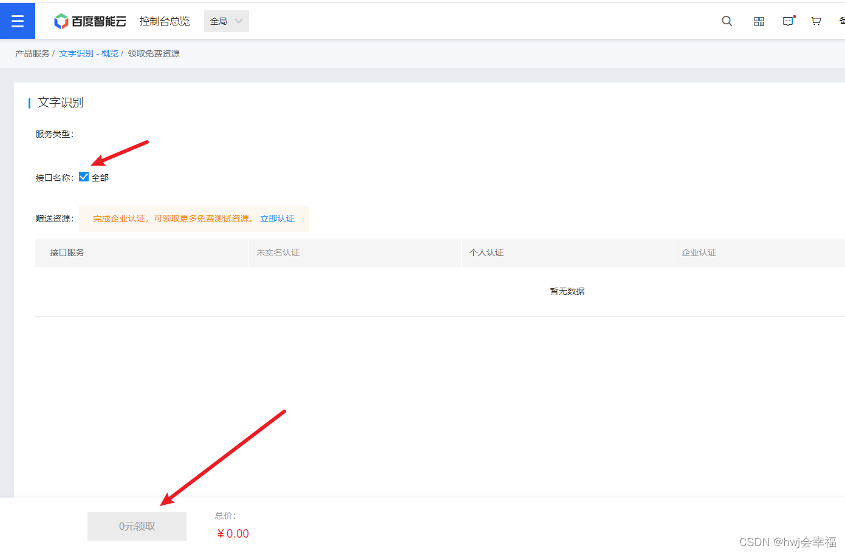Click the 产品服务 breadcrumb item
Screen dimensions: 845x554
(x=32, y=53)
